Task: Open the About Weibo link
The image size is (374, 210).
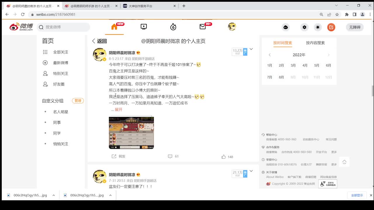Action: [275, 177]
